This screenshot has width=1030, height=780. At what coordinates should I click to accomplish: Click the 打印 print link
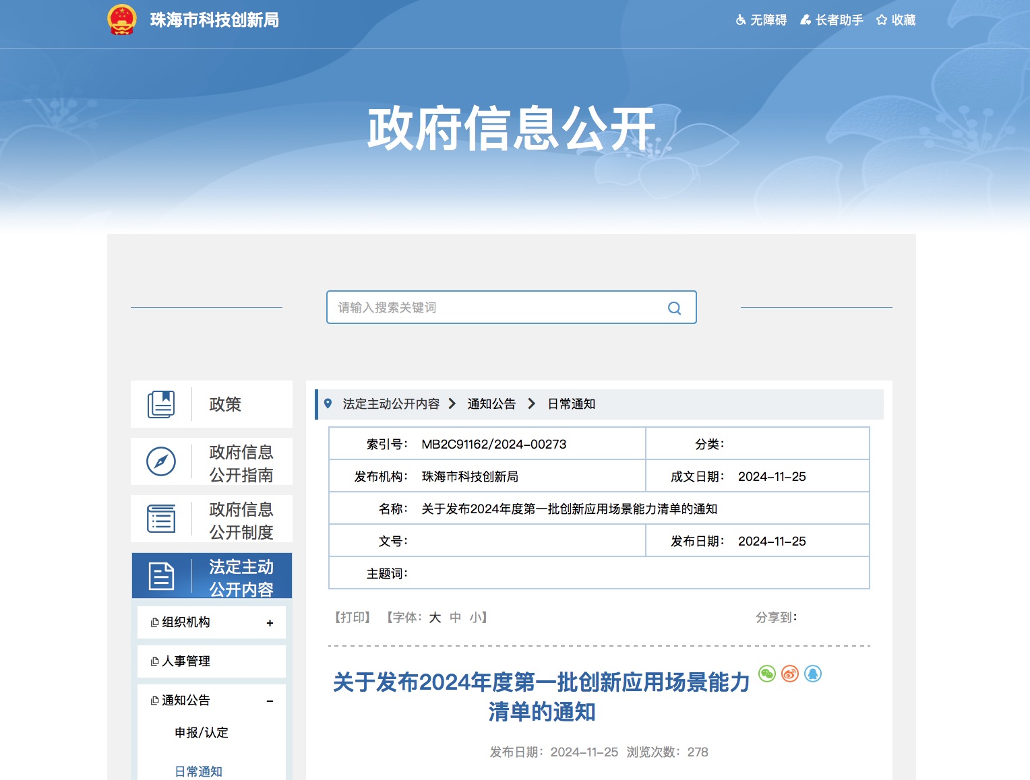(x=353, y=618)
